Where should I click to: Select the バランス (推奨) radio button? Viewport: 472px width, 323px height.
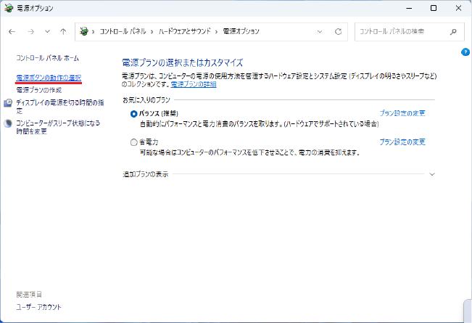click(134, 114)
